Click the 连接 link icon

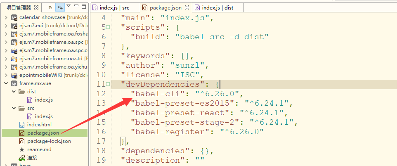click(x=22, y=158)
